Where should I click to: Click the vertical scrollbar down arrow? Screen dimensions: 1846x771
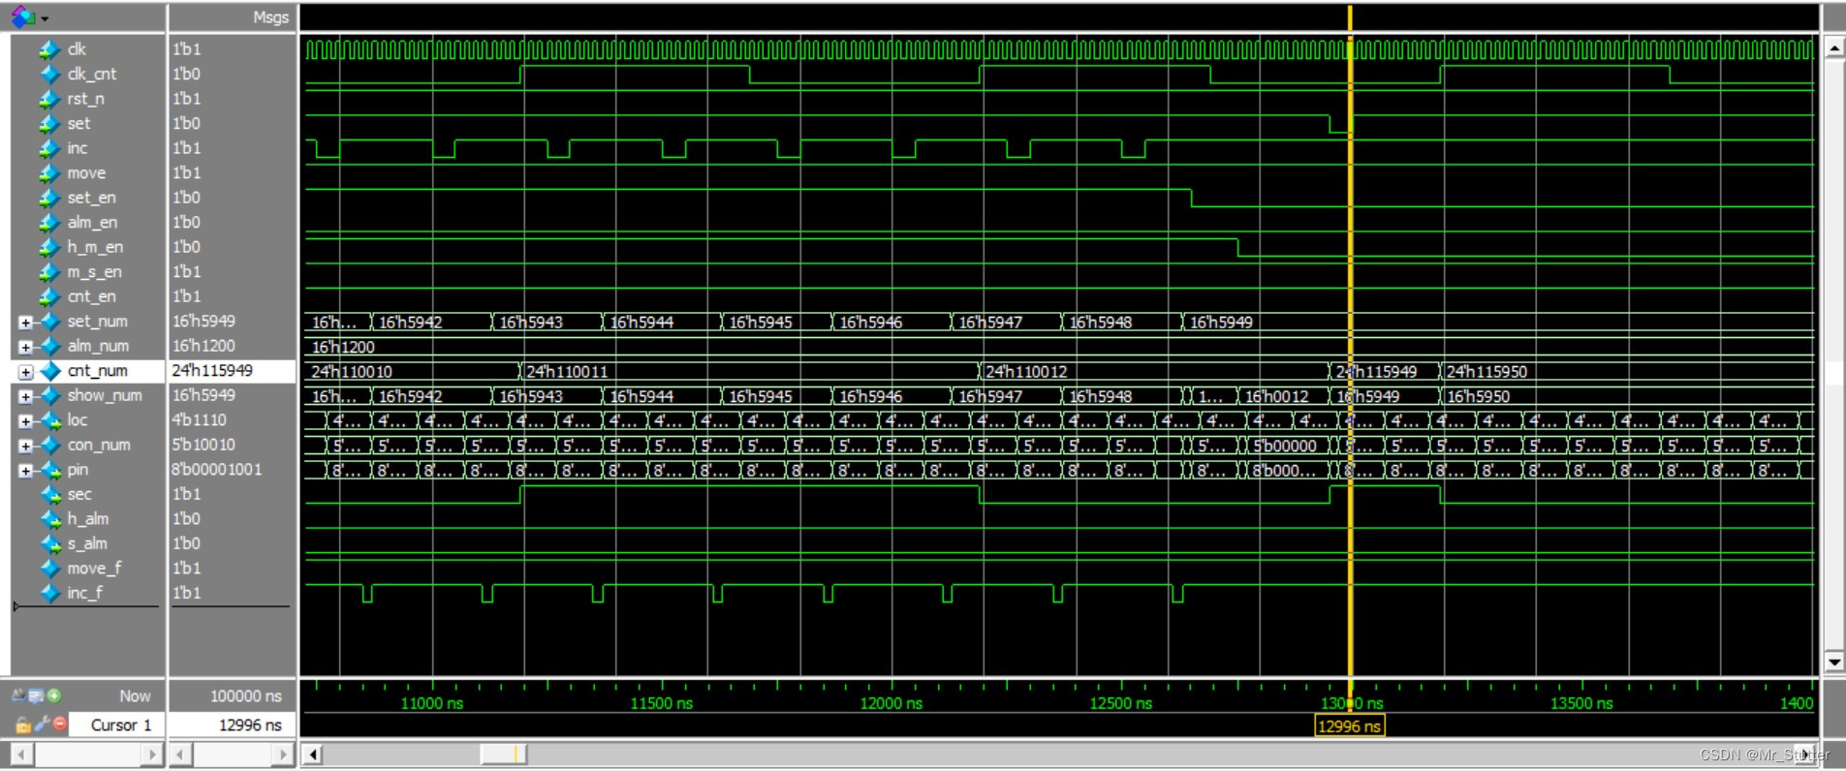coord(1833,663)
